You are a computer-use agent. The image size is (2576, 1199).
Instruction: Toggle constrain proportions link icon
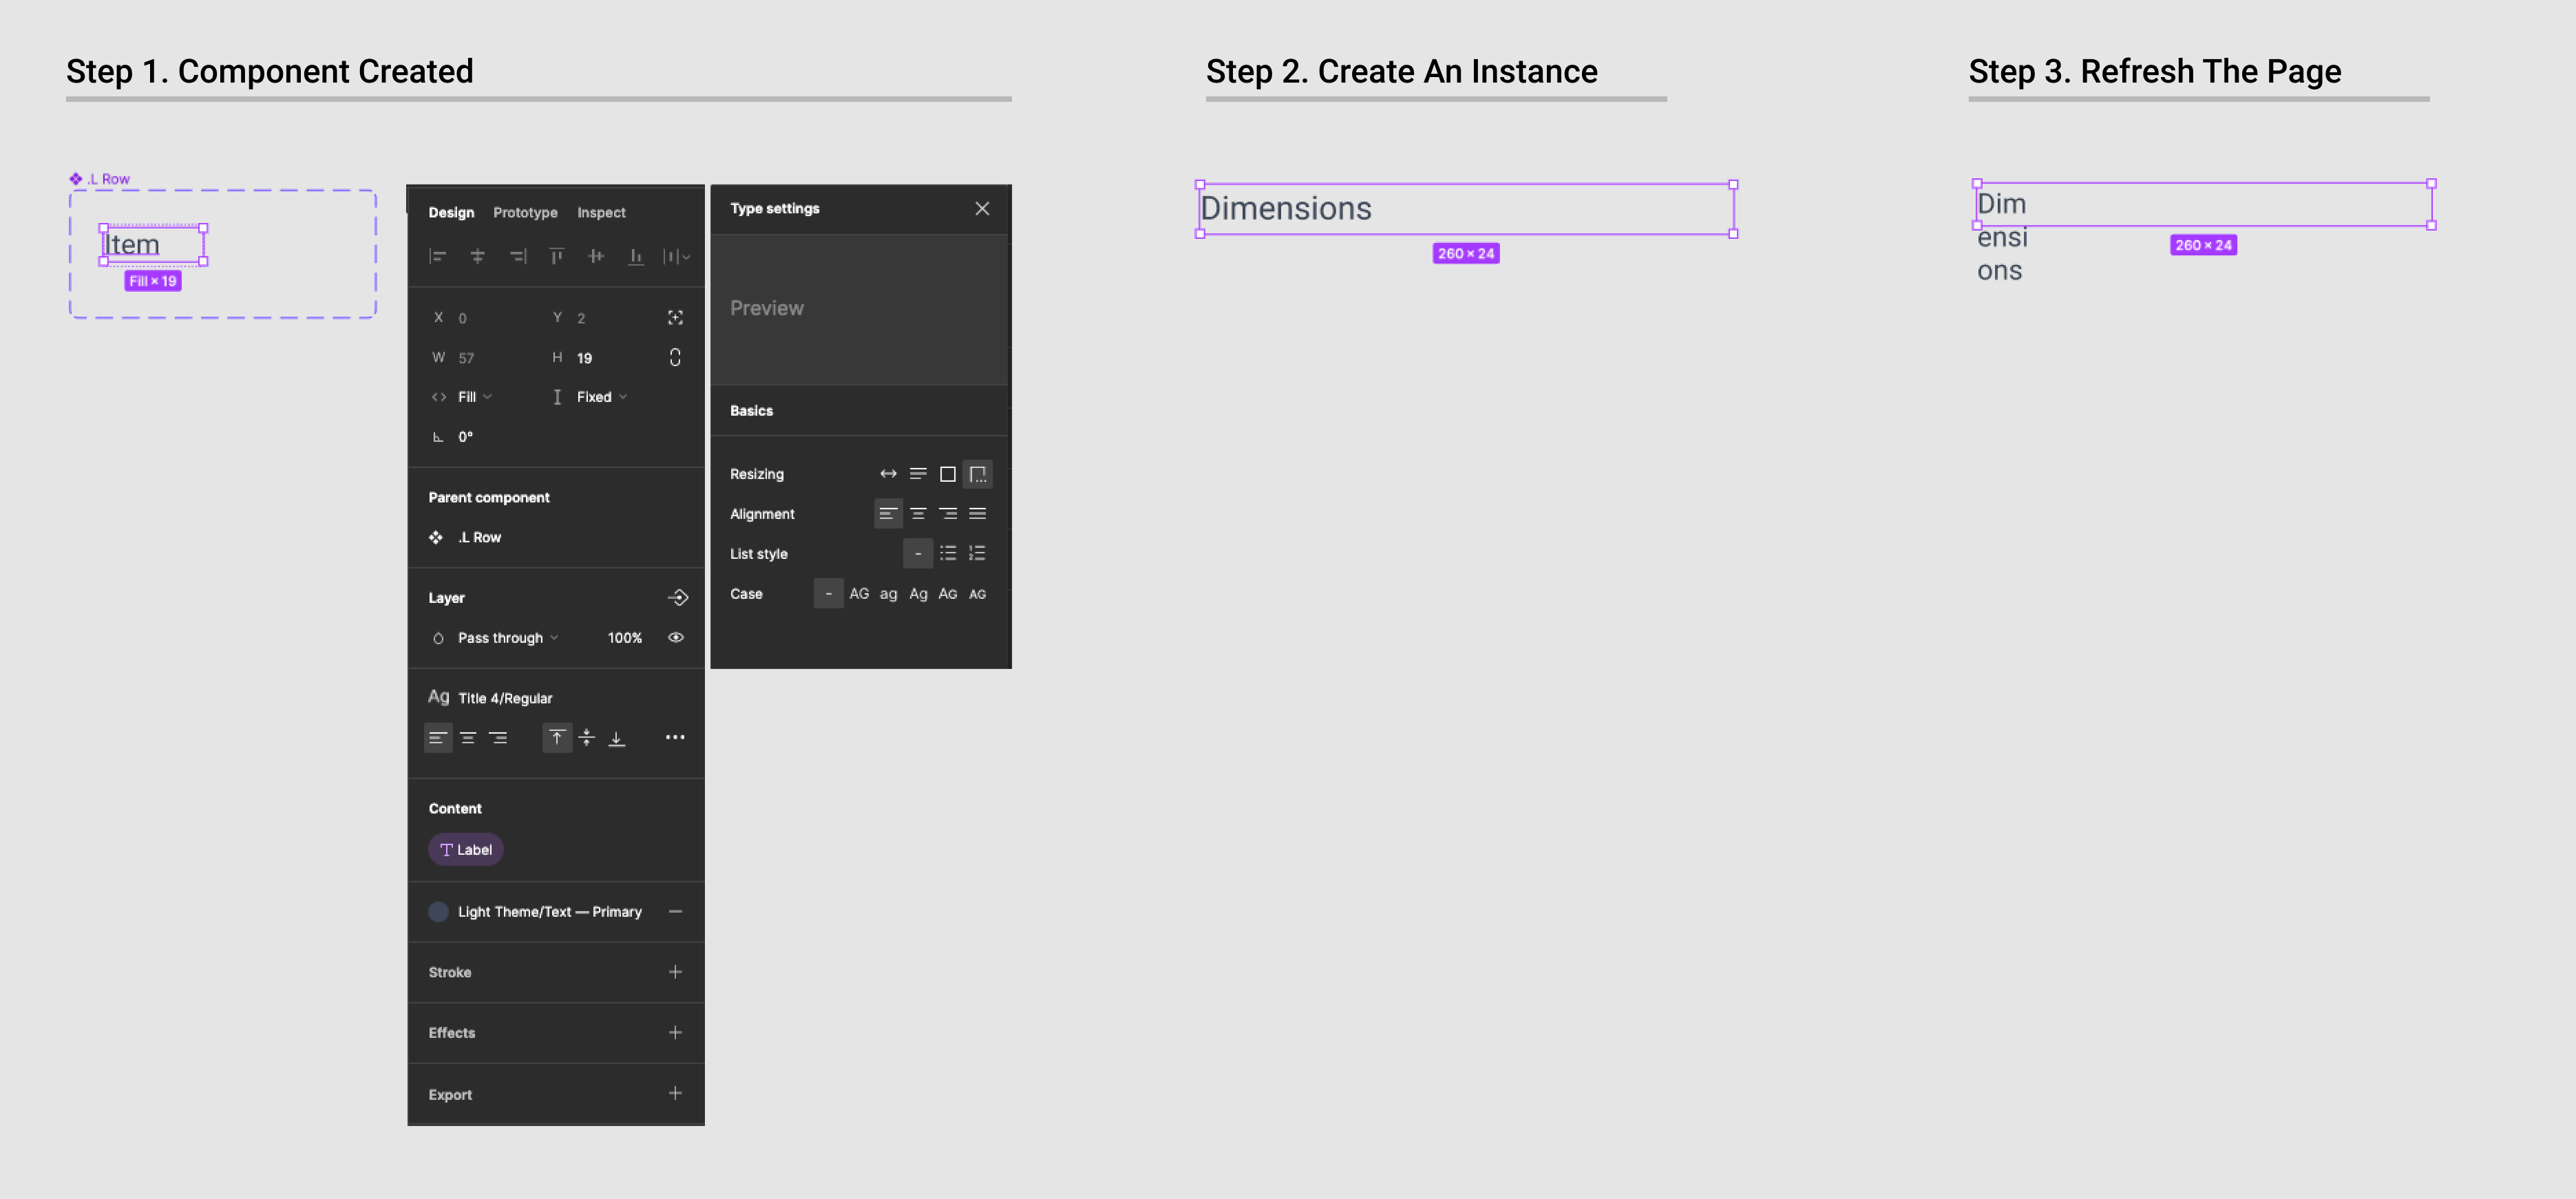675,358
